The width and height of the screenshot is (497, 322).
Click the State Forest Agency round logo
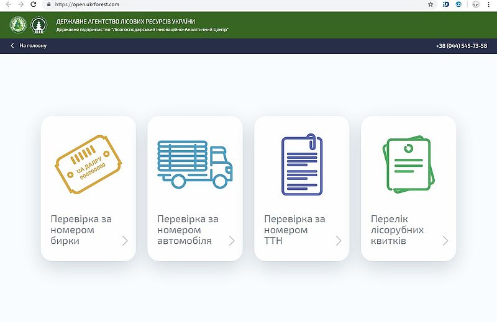click(x=19, y=25)
